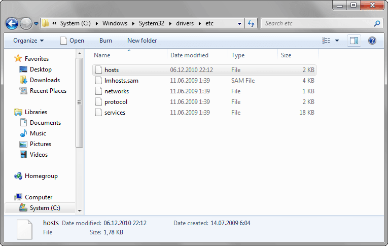Select the networks file icon
The width and height of the screenshot is (388, 246).
tap(98, 91)
